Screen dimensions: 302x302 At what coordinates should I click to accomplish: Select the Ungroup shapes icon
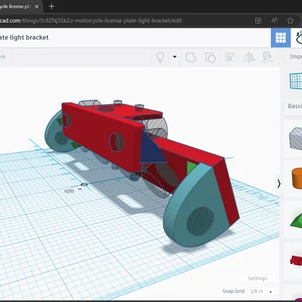(210, 57)
